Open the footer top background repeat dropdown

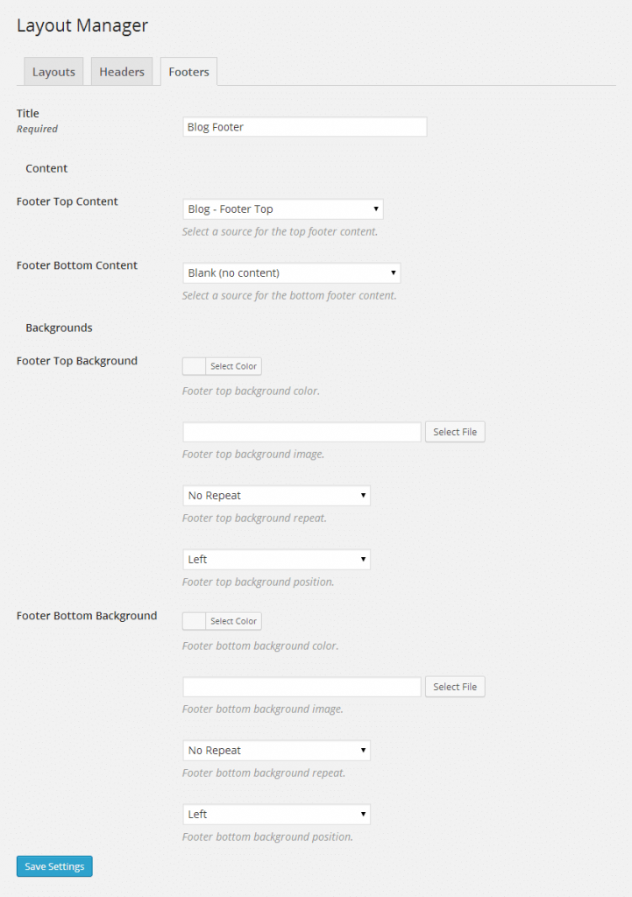[275, 495]
